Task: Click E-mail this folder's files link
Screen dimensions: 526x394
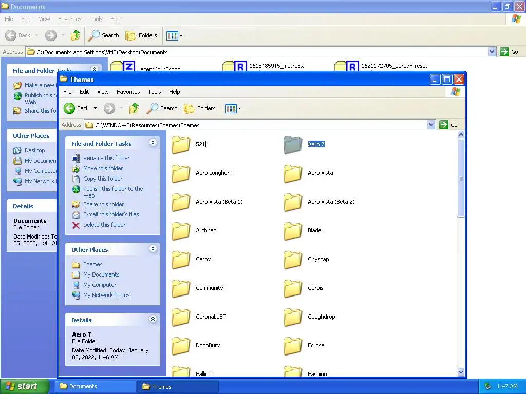Action: [111, 214]
